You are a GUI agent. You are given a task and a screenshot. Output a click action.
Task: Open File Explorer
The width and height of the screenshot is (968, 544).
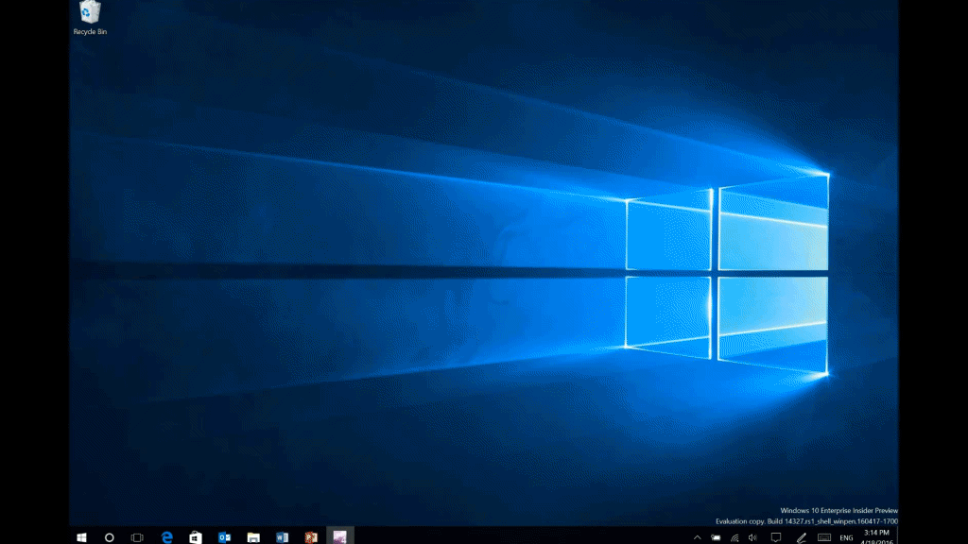coord(252,536)
